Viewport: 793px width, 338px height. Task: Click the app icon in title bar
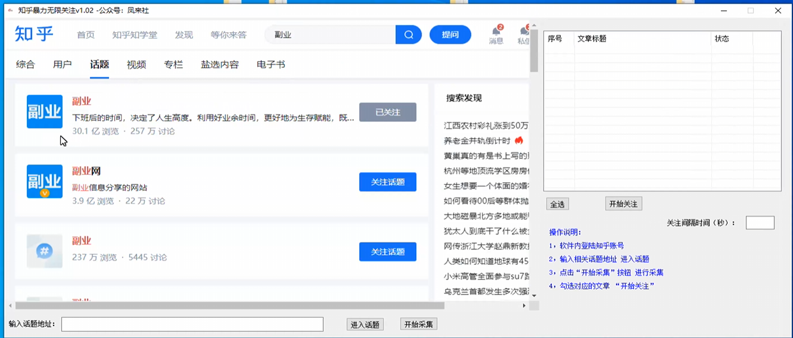[x=10, y=11]
